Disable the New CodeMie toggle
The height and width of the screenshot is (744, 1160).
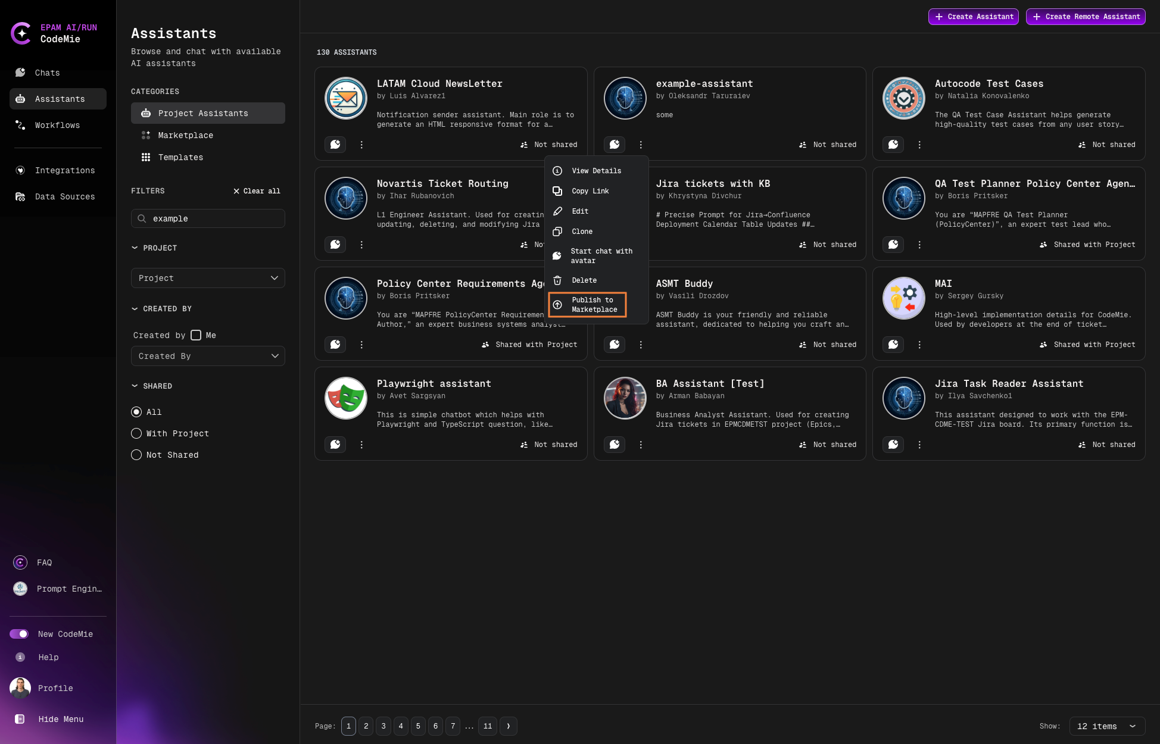tap(20, 634)
